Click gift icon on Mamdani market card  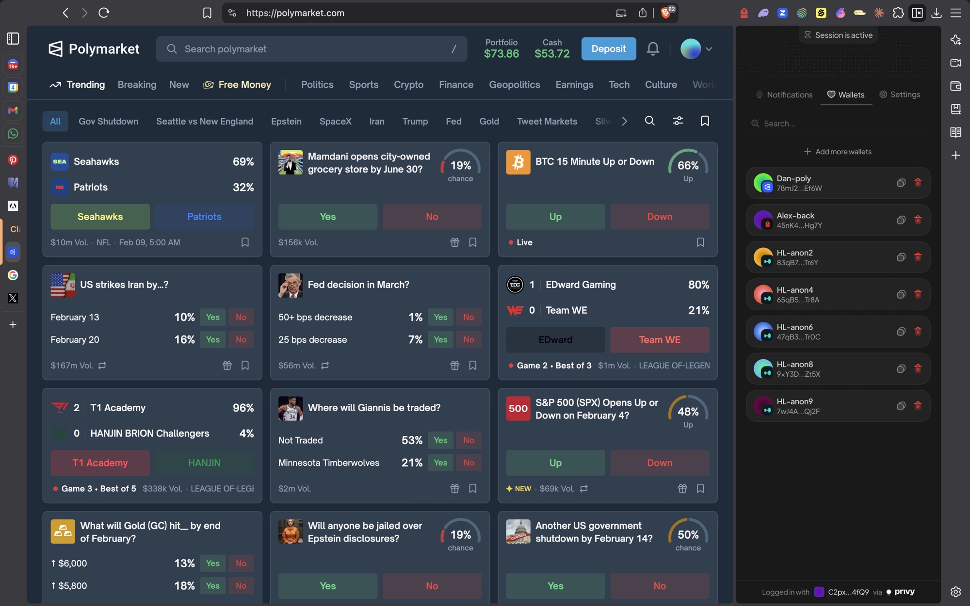[454, 242]
